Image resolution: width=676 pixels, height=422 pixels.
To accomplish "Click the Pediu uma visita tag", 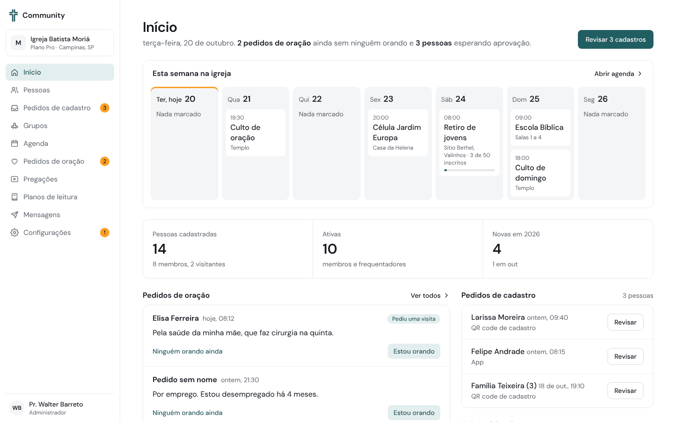I will [x=414, y=319].
